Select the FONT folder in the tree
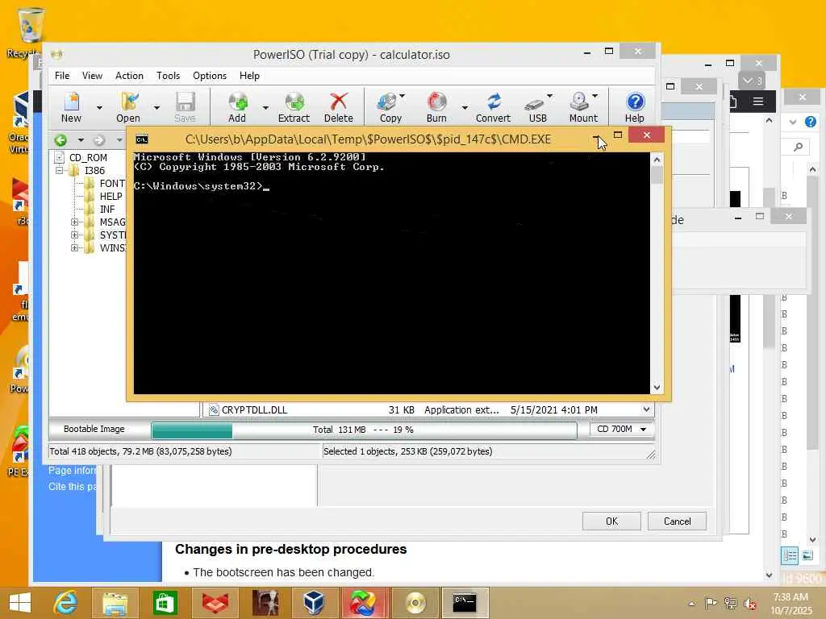 point(111,183)
